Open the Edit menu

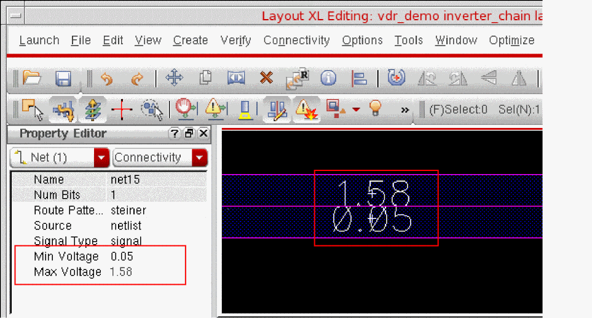113,41
